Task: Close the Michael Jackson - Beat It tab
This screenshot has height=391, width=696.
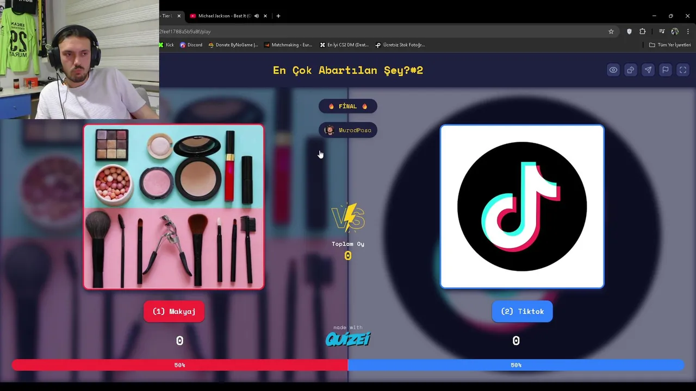Action: (265, 16)
